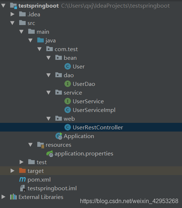The image size is (182, 208).
Task: Click the bean package icon
Action: [59, 58]
